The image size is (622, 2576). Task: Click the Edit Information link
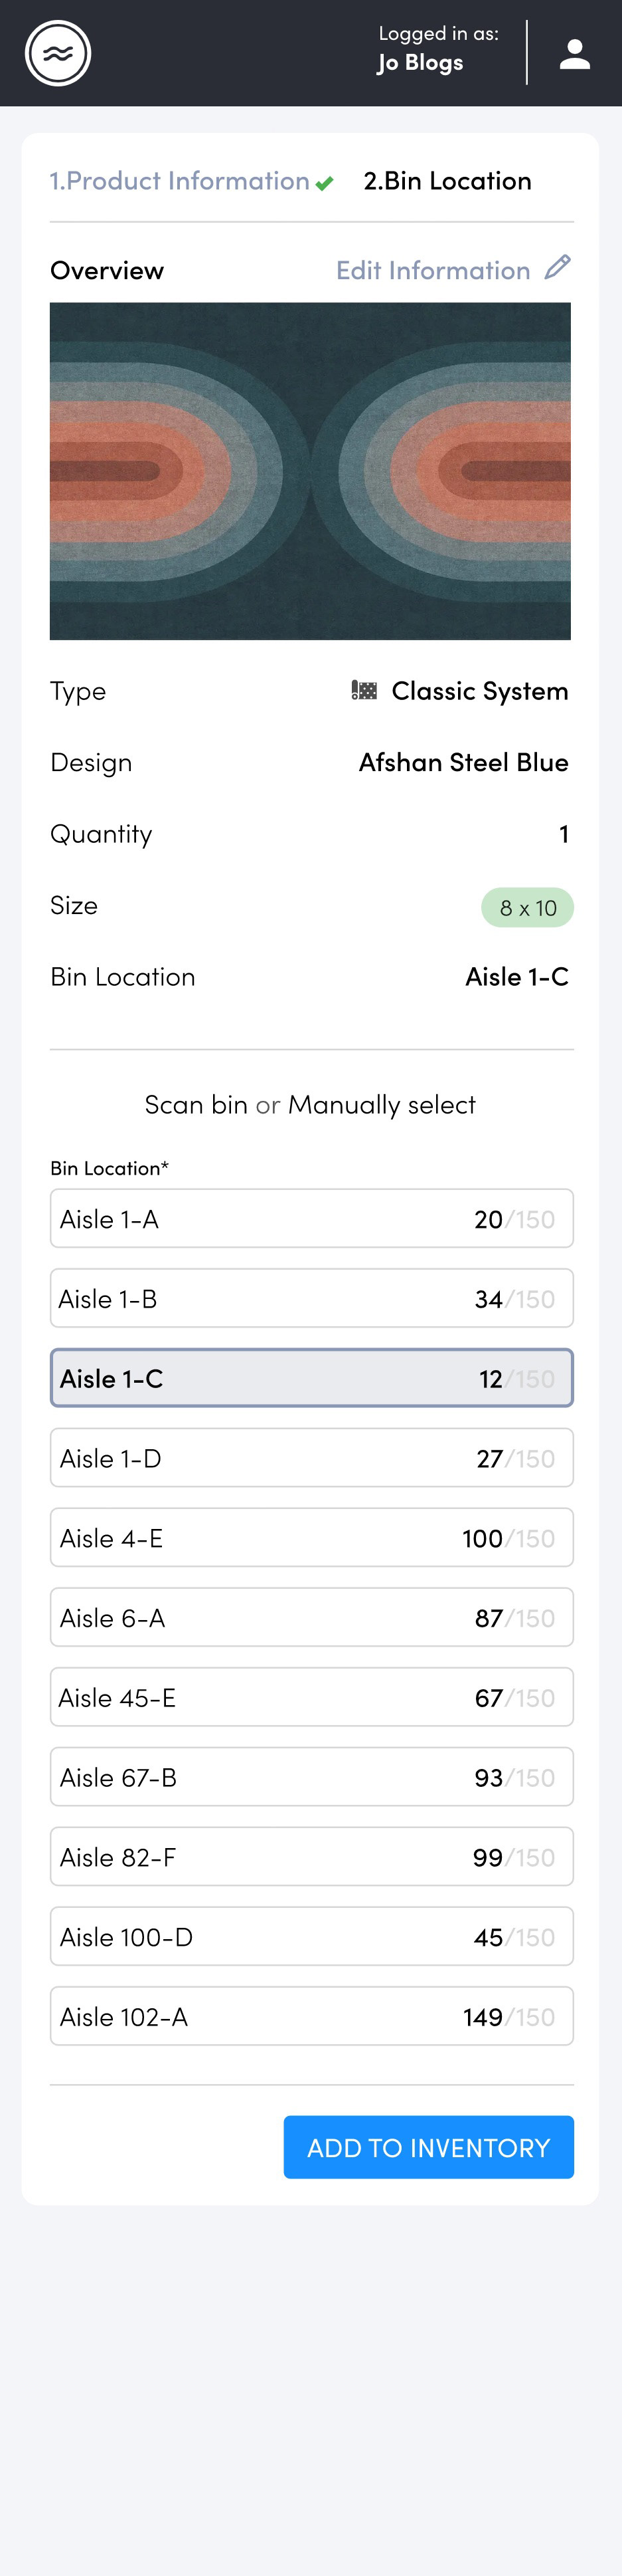coord(433,270)
